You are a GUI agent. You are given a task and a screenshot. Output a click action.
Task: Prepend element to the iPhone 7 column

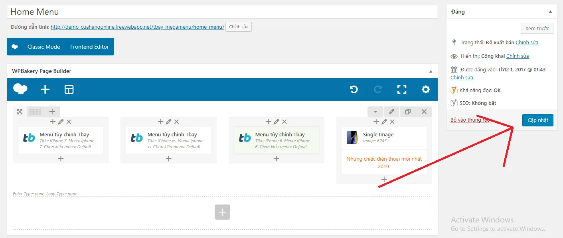53,122
